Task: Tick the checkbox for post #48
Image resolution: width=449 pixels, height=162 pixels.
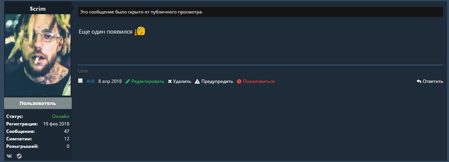Action: tap(80, 81)
